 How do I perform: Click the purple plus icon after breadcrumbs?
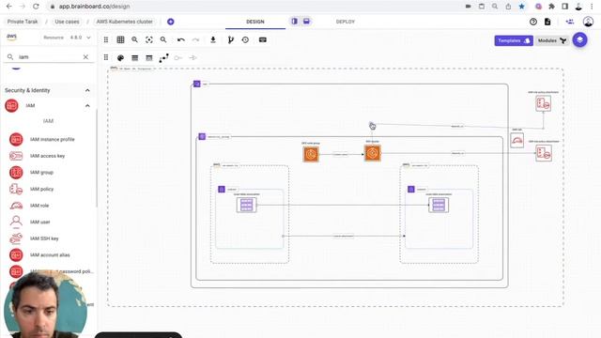click(171, 22)
